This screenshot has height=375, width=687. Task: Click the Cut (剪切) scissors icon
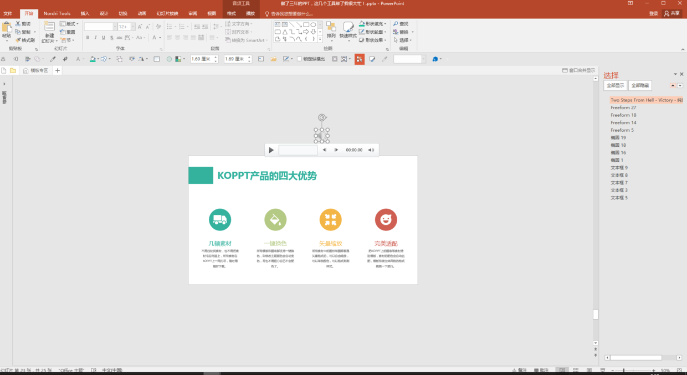tap(18, 24)
